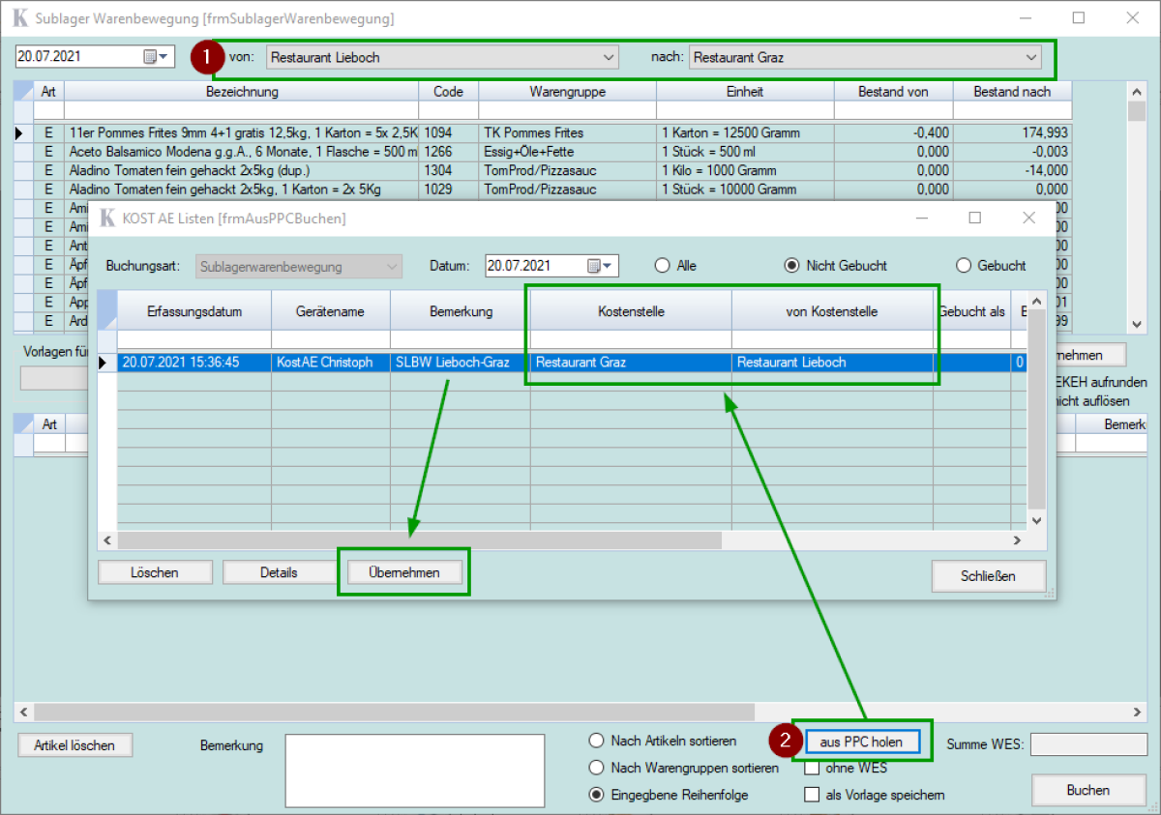Select the Aladino Tomaten fein gehackt 2x5kg (dup.) row
Screen dimensions: 1161x815
[x=542, y=170]
